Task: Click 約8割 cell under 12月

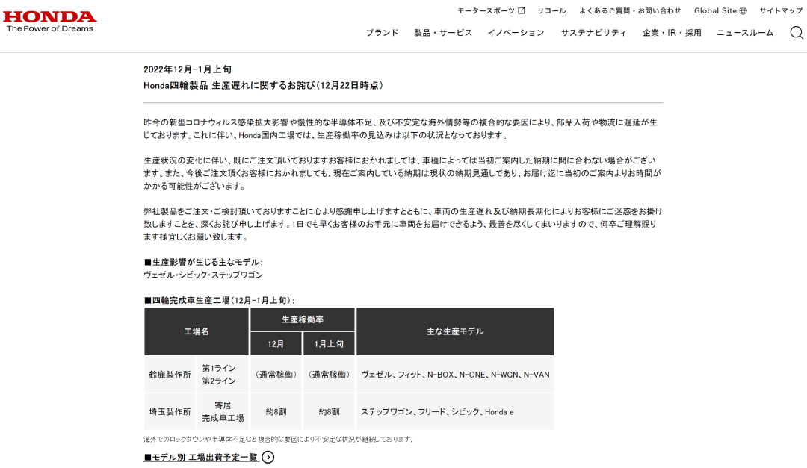Action: (x=276, y=412)
